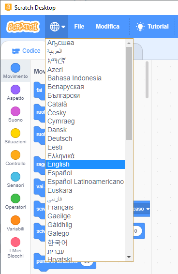Screen dimensions: 178x274
Task: Select the Suono magenta category circle
Action: 15,111
